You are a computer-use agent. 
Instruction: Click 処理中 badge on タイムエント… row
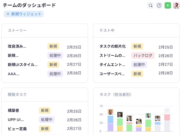coord(139,65)
